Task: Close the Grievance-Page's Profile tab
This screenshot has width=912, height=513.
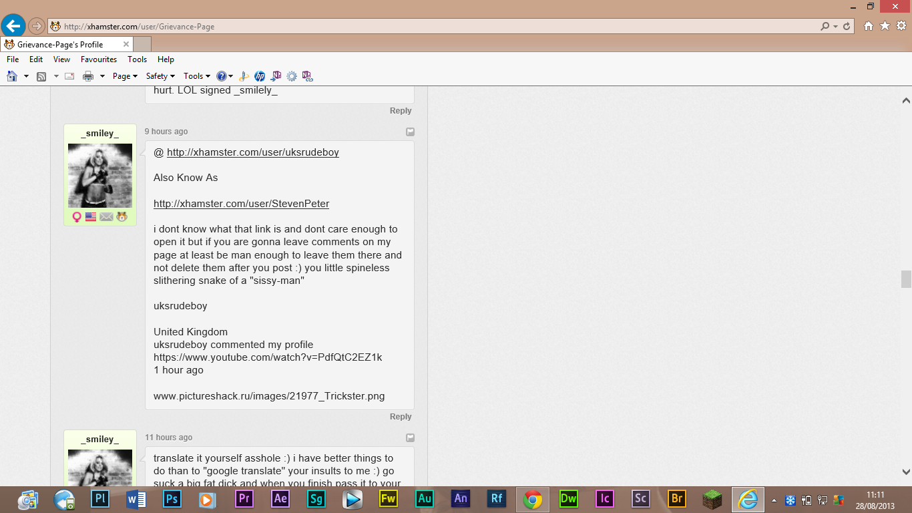Action: point(126,45)
